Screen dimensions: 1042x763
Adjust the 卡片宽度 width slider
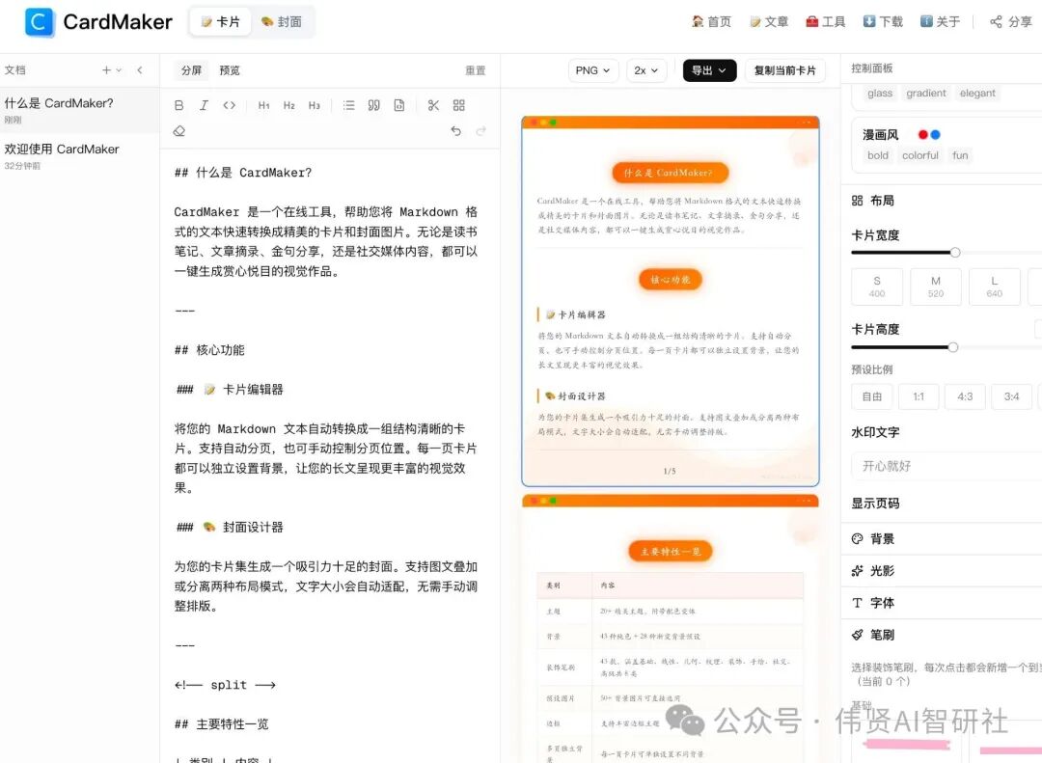[955, 253]
